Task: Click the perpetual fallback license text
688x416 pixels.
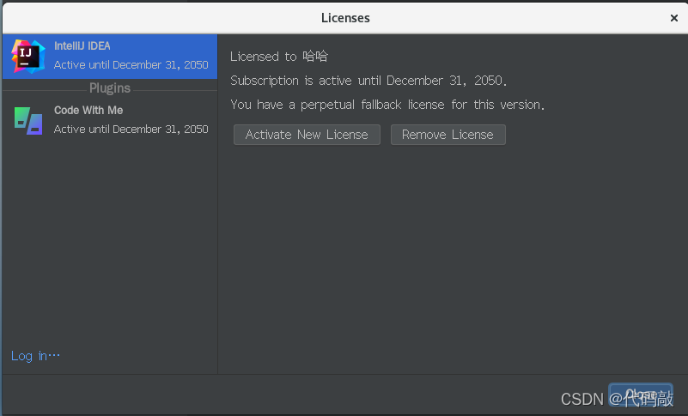Action: pos(387,105)
